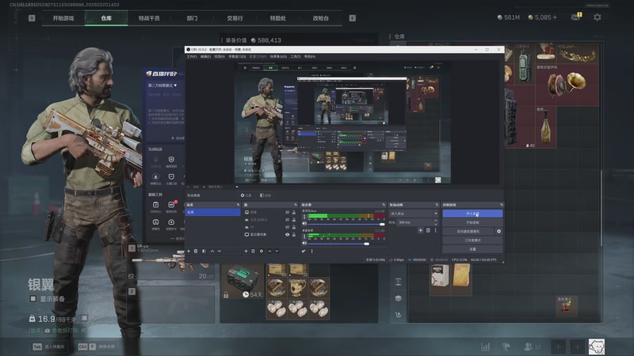Toggle lock on 文本 (GDI+) source
Screen dimensions: 634x356
pos(294,220)
